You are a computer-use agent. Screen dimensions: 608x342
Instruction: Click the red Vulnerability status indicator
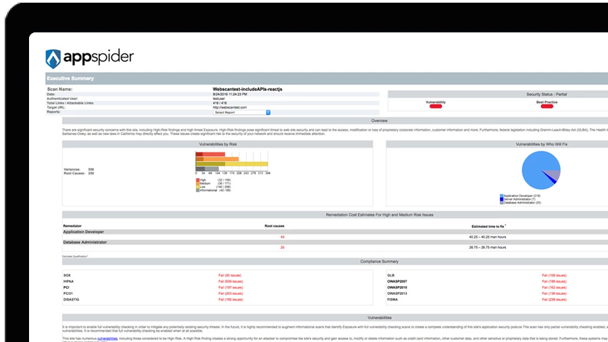(436, 106)
